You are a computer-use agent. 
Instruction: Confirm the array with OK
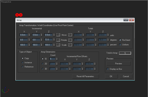point(111,76)
